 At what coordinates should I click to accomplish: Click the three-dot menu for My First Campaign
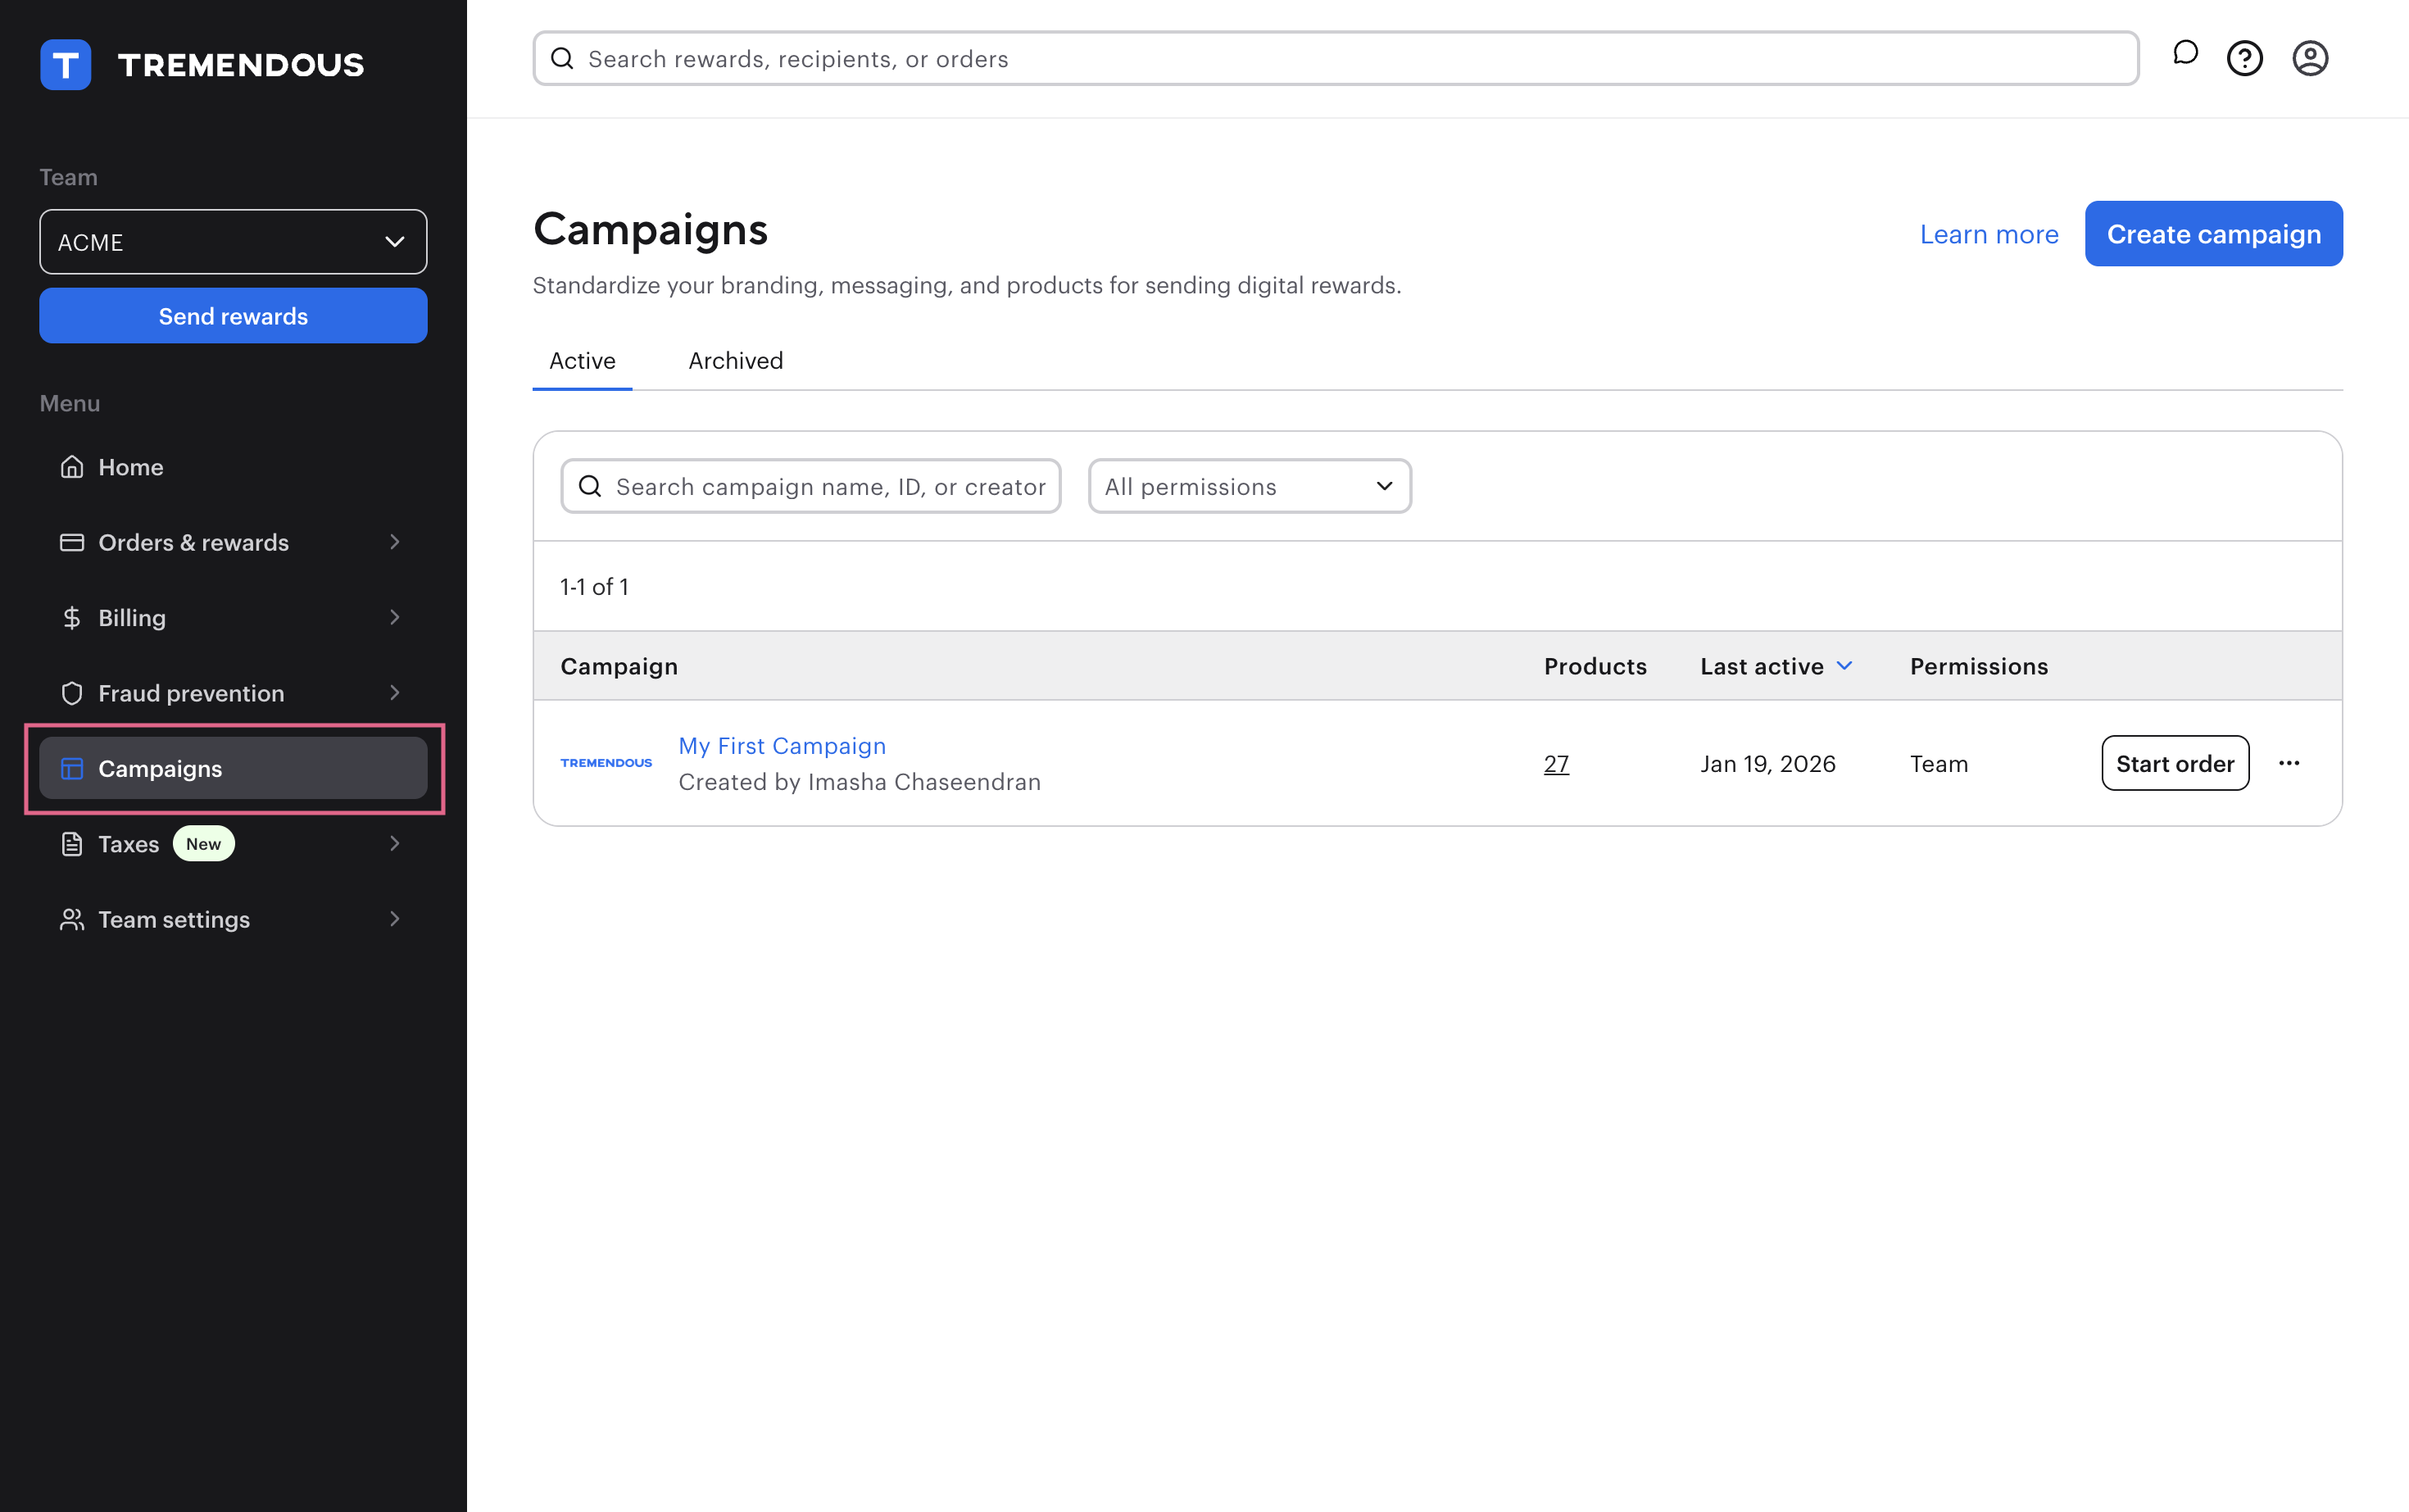tap(2288, 763)
